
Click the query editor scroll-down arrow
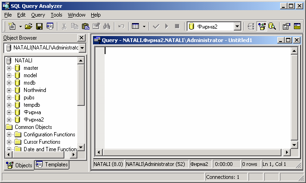(294, 145)
